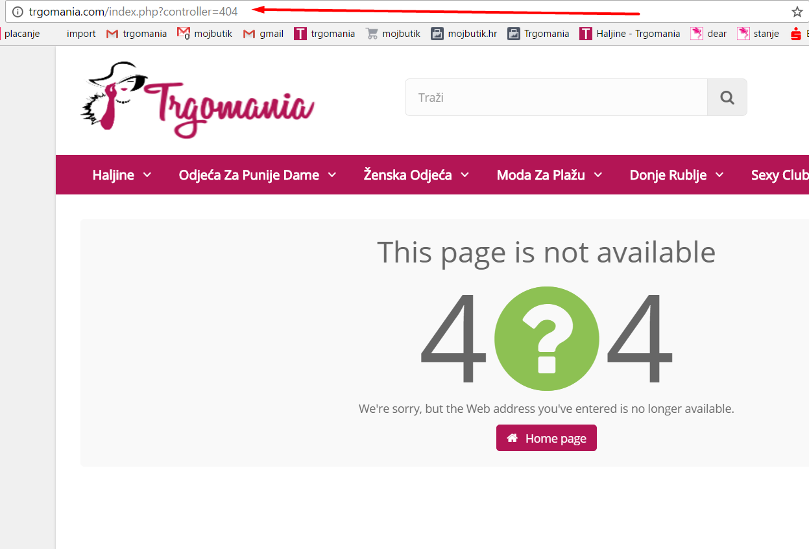Open the mojbutik.hr bookmark
This screenshot has height=549, width=809.
pyautogui.click(x=464, y=34)
